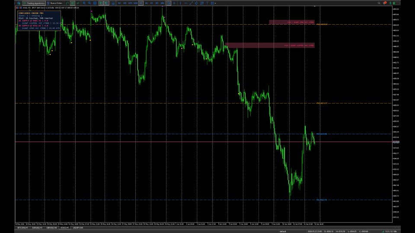415x233 pixels.
Task: Zoom in on the chart
Action: point(84,3)
